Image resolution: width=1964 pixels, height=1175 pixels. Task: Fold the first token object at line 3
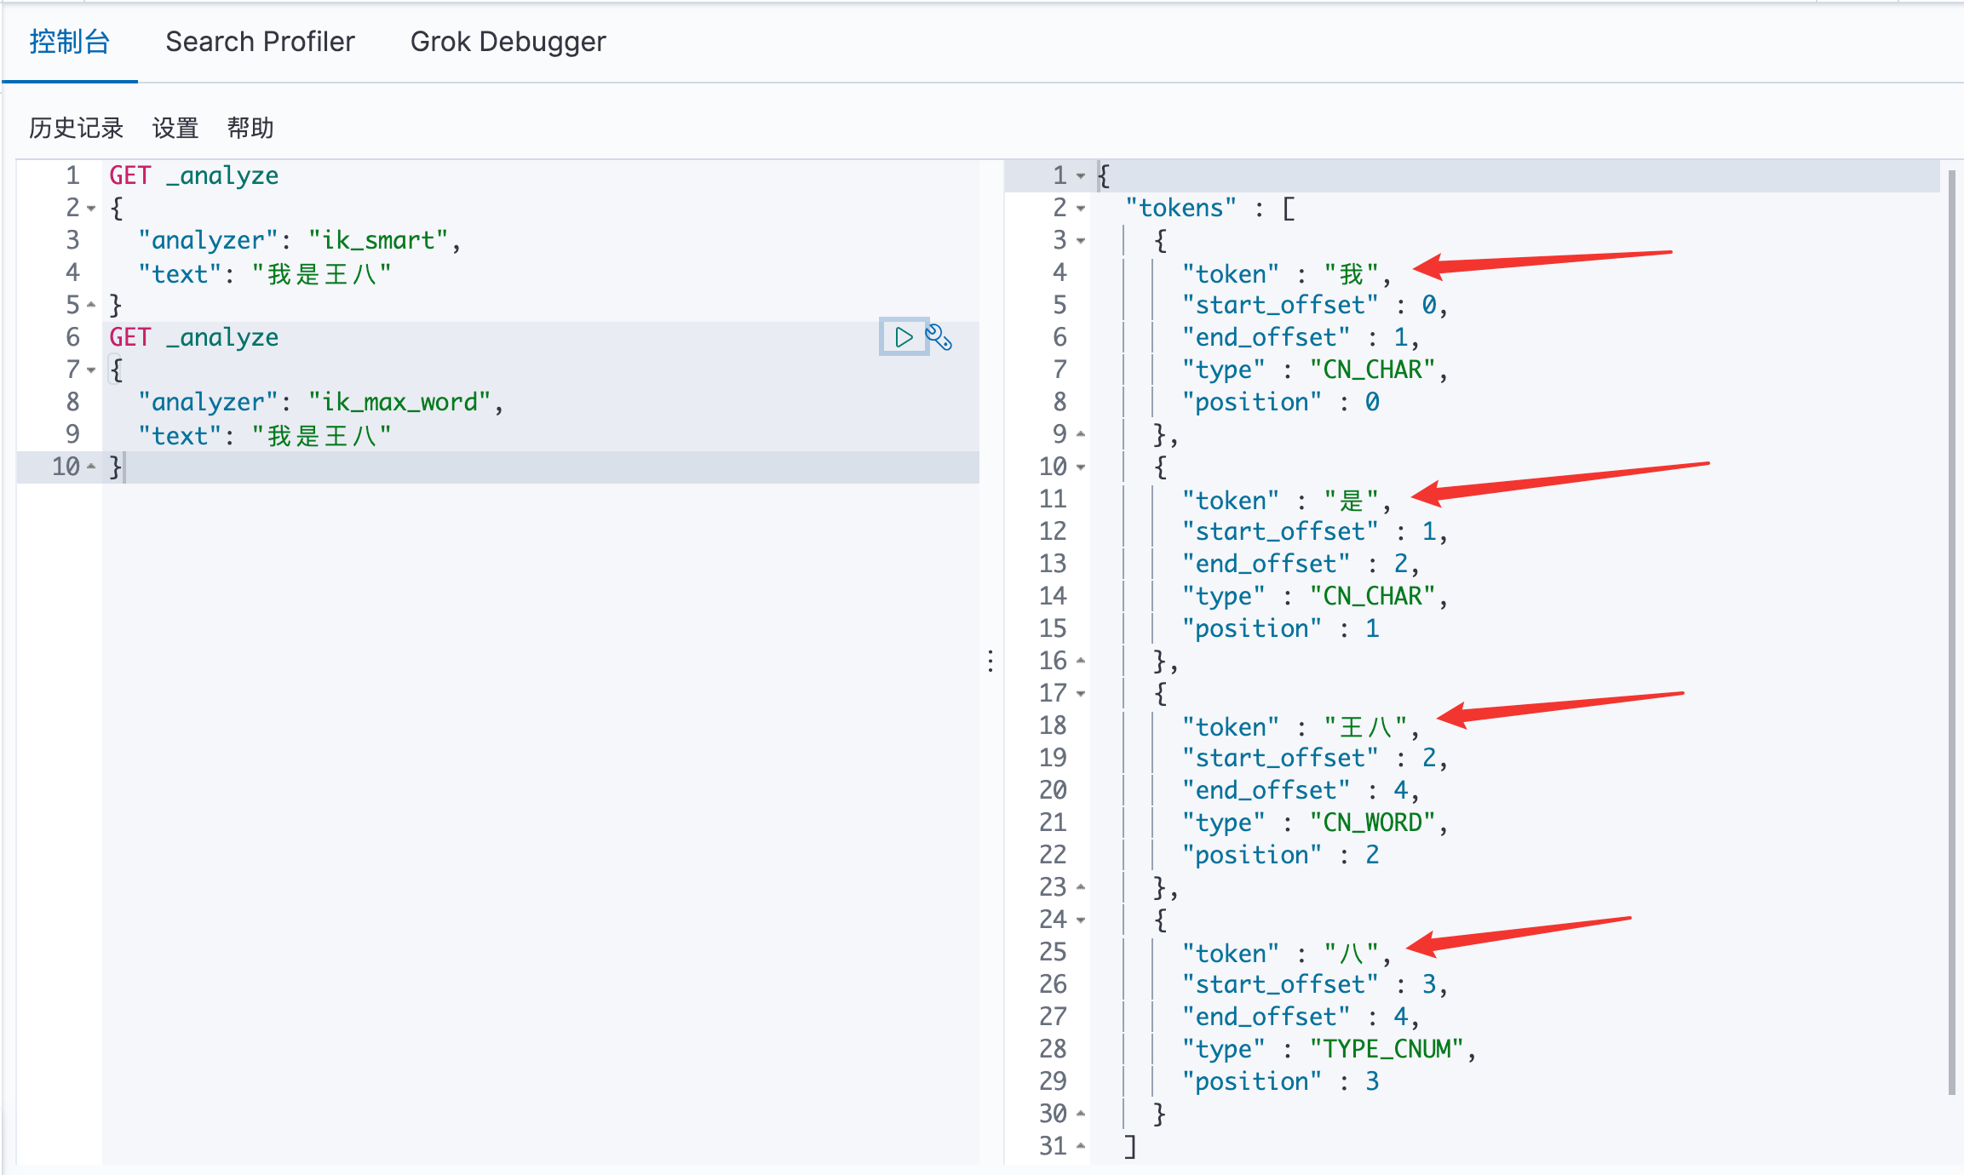click(x=1081, y=240)
